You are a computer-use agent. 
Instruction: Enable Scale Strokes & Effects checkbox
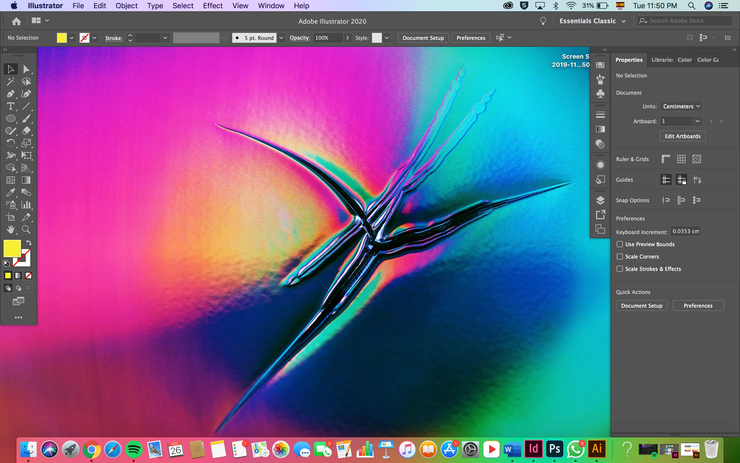619,269
